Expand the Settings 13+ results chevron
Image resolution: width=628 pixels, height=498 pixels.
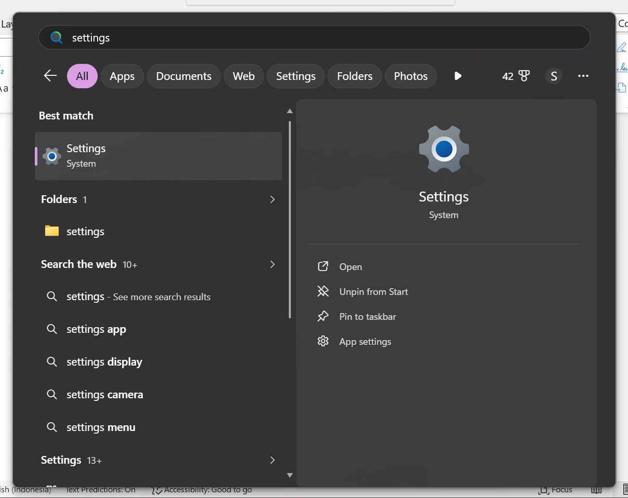point(272,460)
